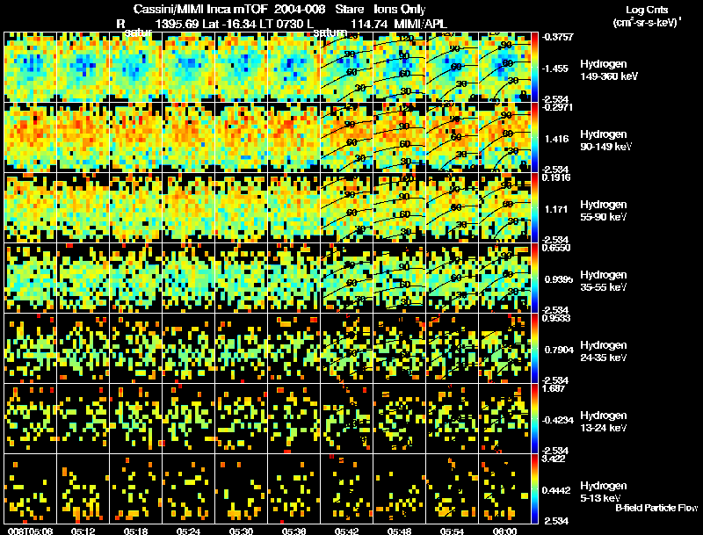Screen dimensions: 703x535
Task: Click the Cassini/MIMI Inca mTOF title text
Action: (200, 10)
